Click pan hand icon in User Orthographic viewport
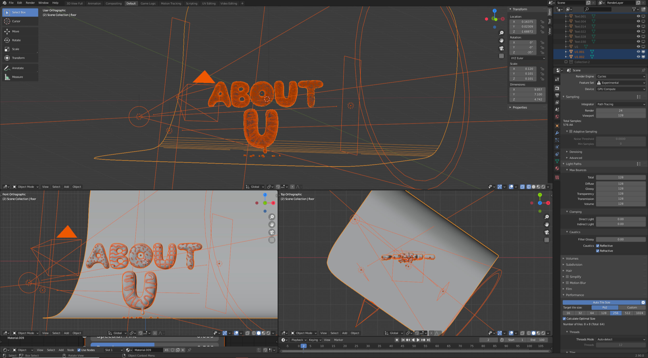Viewport: 648px width, 358px height. [501, 40]
